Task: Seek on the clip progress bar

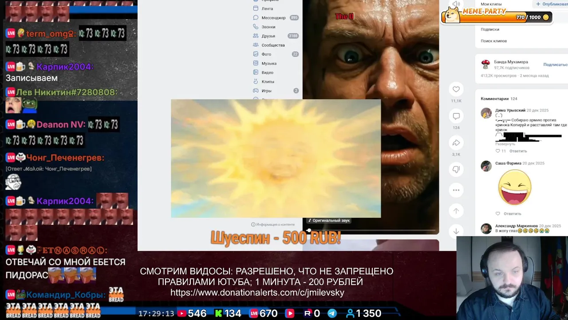Action: (371, 231)
